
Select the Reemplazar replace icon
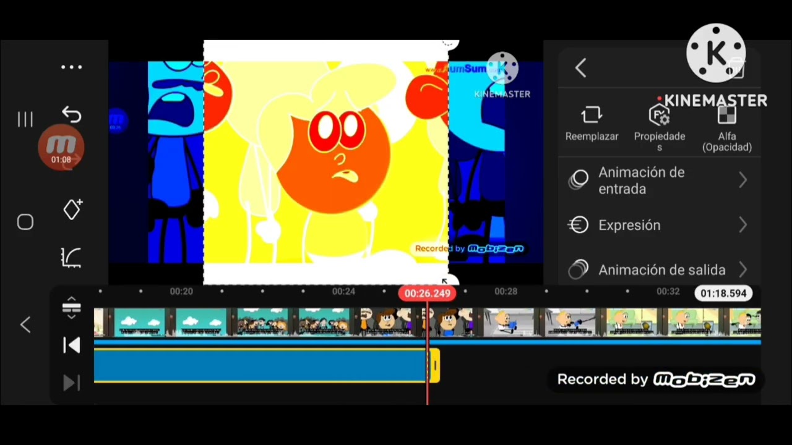point(592,114)
